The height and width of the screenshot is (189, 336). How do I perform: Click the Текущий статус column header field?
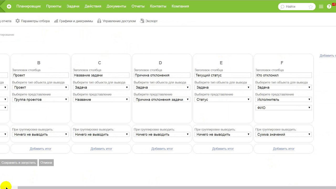(x=223, y=75)
